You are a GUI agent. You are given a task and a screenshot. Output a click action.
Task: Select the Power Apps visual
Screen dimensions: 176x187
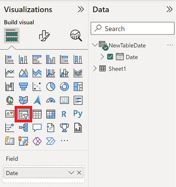(x=37, y=141)
